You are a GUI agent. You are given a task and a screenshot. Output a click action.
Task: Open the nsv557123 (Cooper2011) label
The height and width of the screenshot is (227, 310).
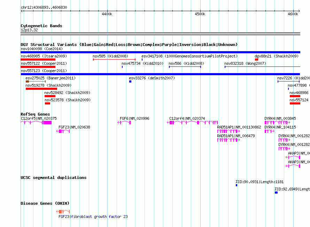(x=44, y=71)
